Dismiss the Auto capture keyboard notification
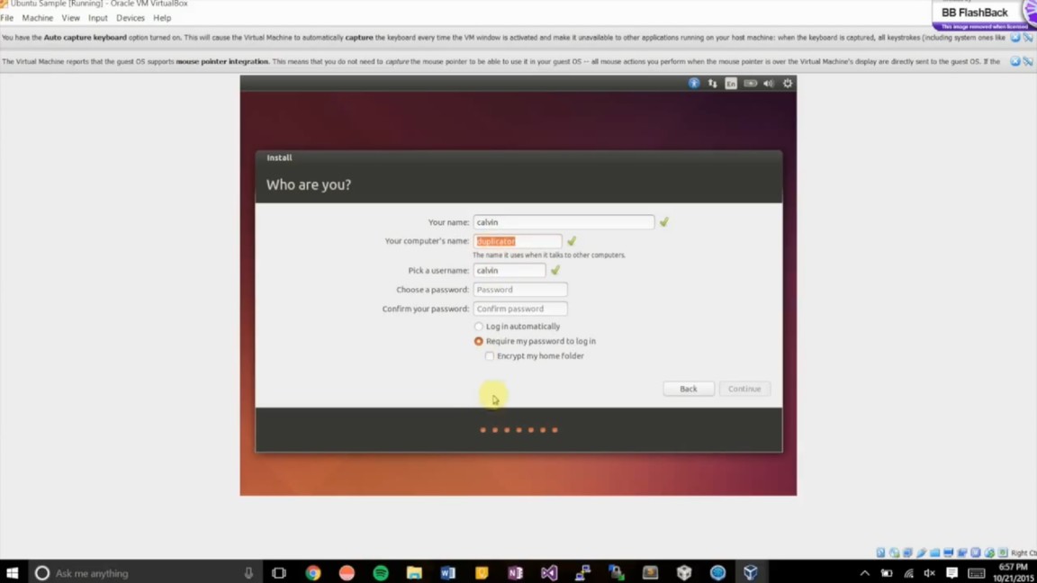1037x583 pixels. (x=1015, y=38)
